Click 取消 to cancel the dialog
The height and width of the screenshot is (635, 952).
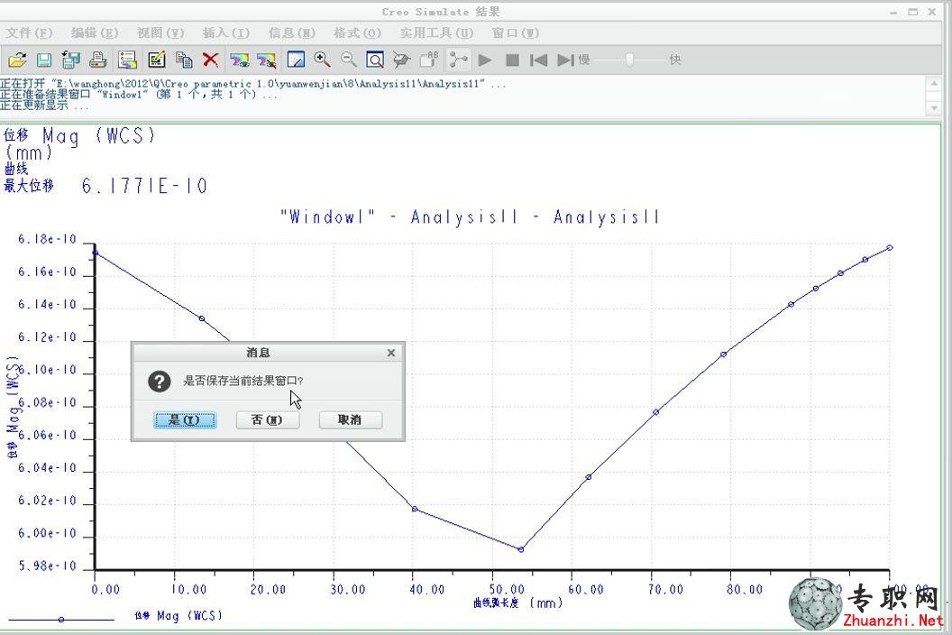coord(351,420)
